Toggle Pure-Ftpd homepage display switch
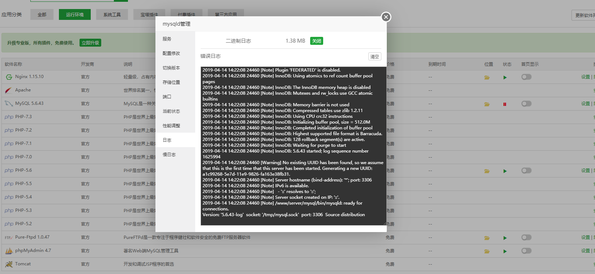Image resolution: width=595 pixels, height=274 pixels. (526, 237)
